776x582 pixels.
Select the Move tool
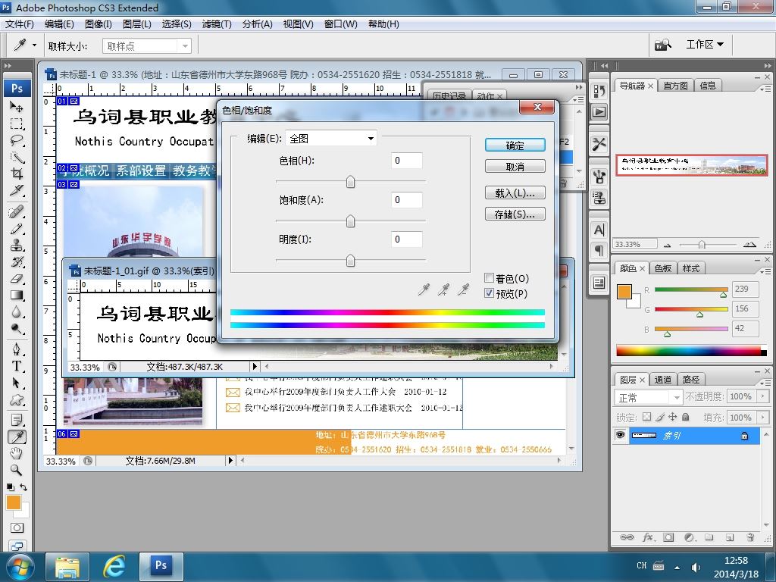(17, 106)
